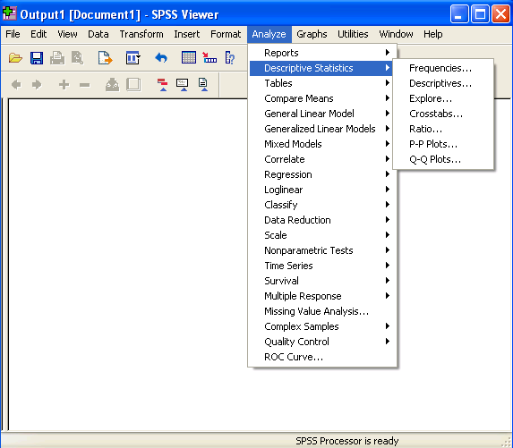The width and height of the screenshot is (513, 448).
Task: Expand the Reports submenu arrow
Action: coord(388,53)
